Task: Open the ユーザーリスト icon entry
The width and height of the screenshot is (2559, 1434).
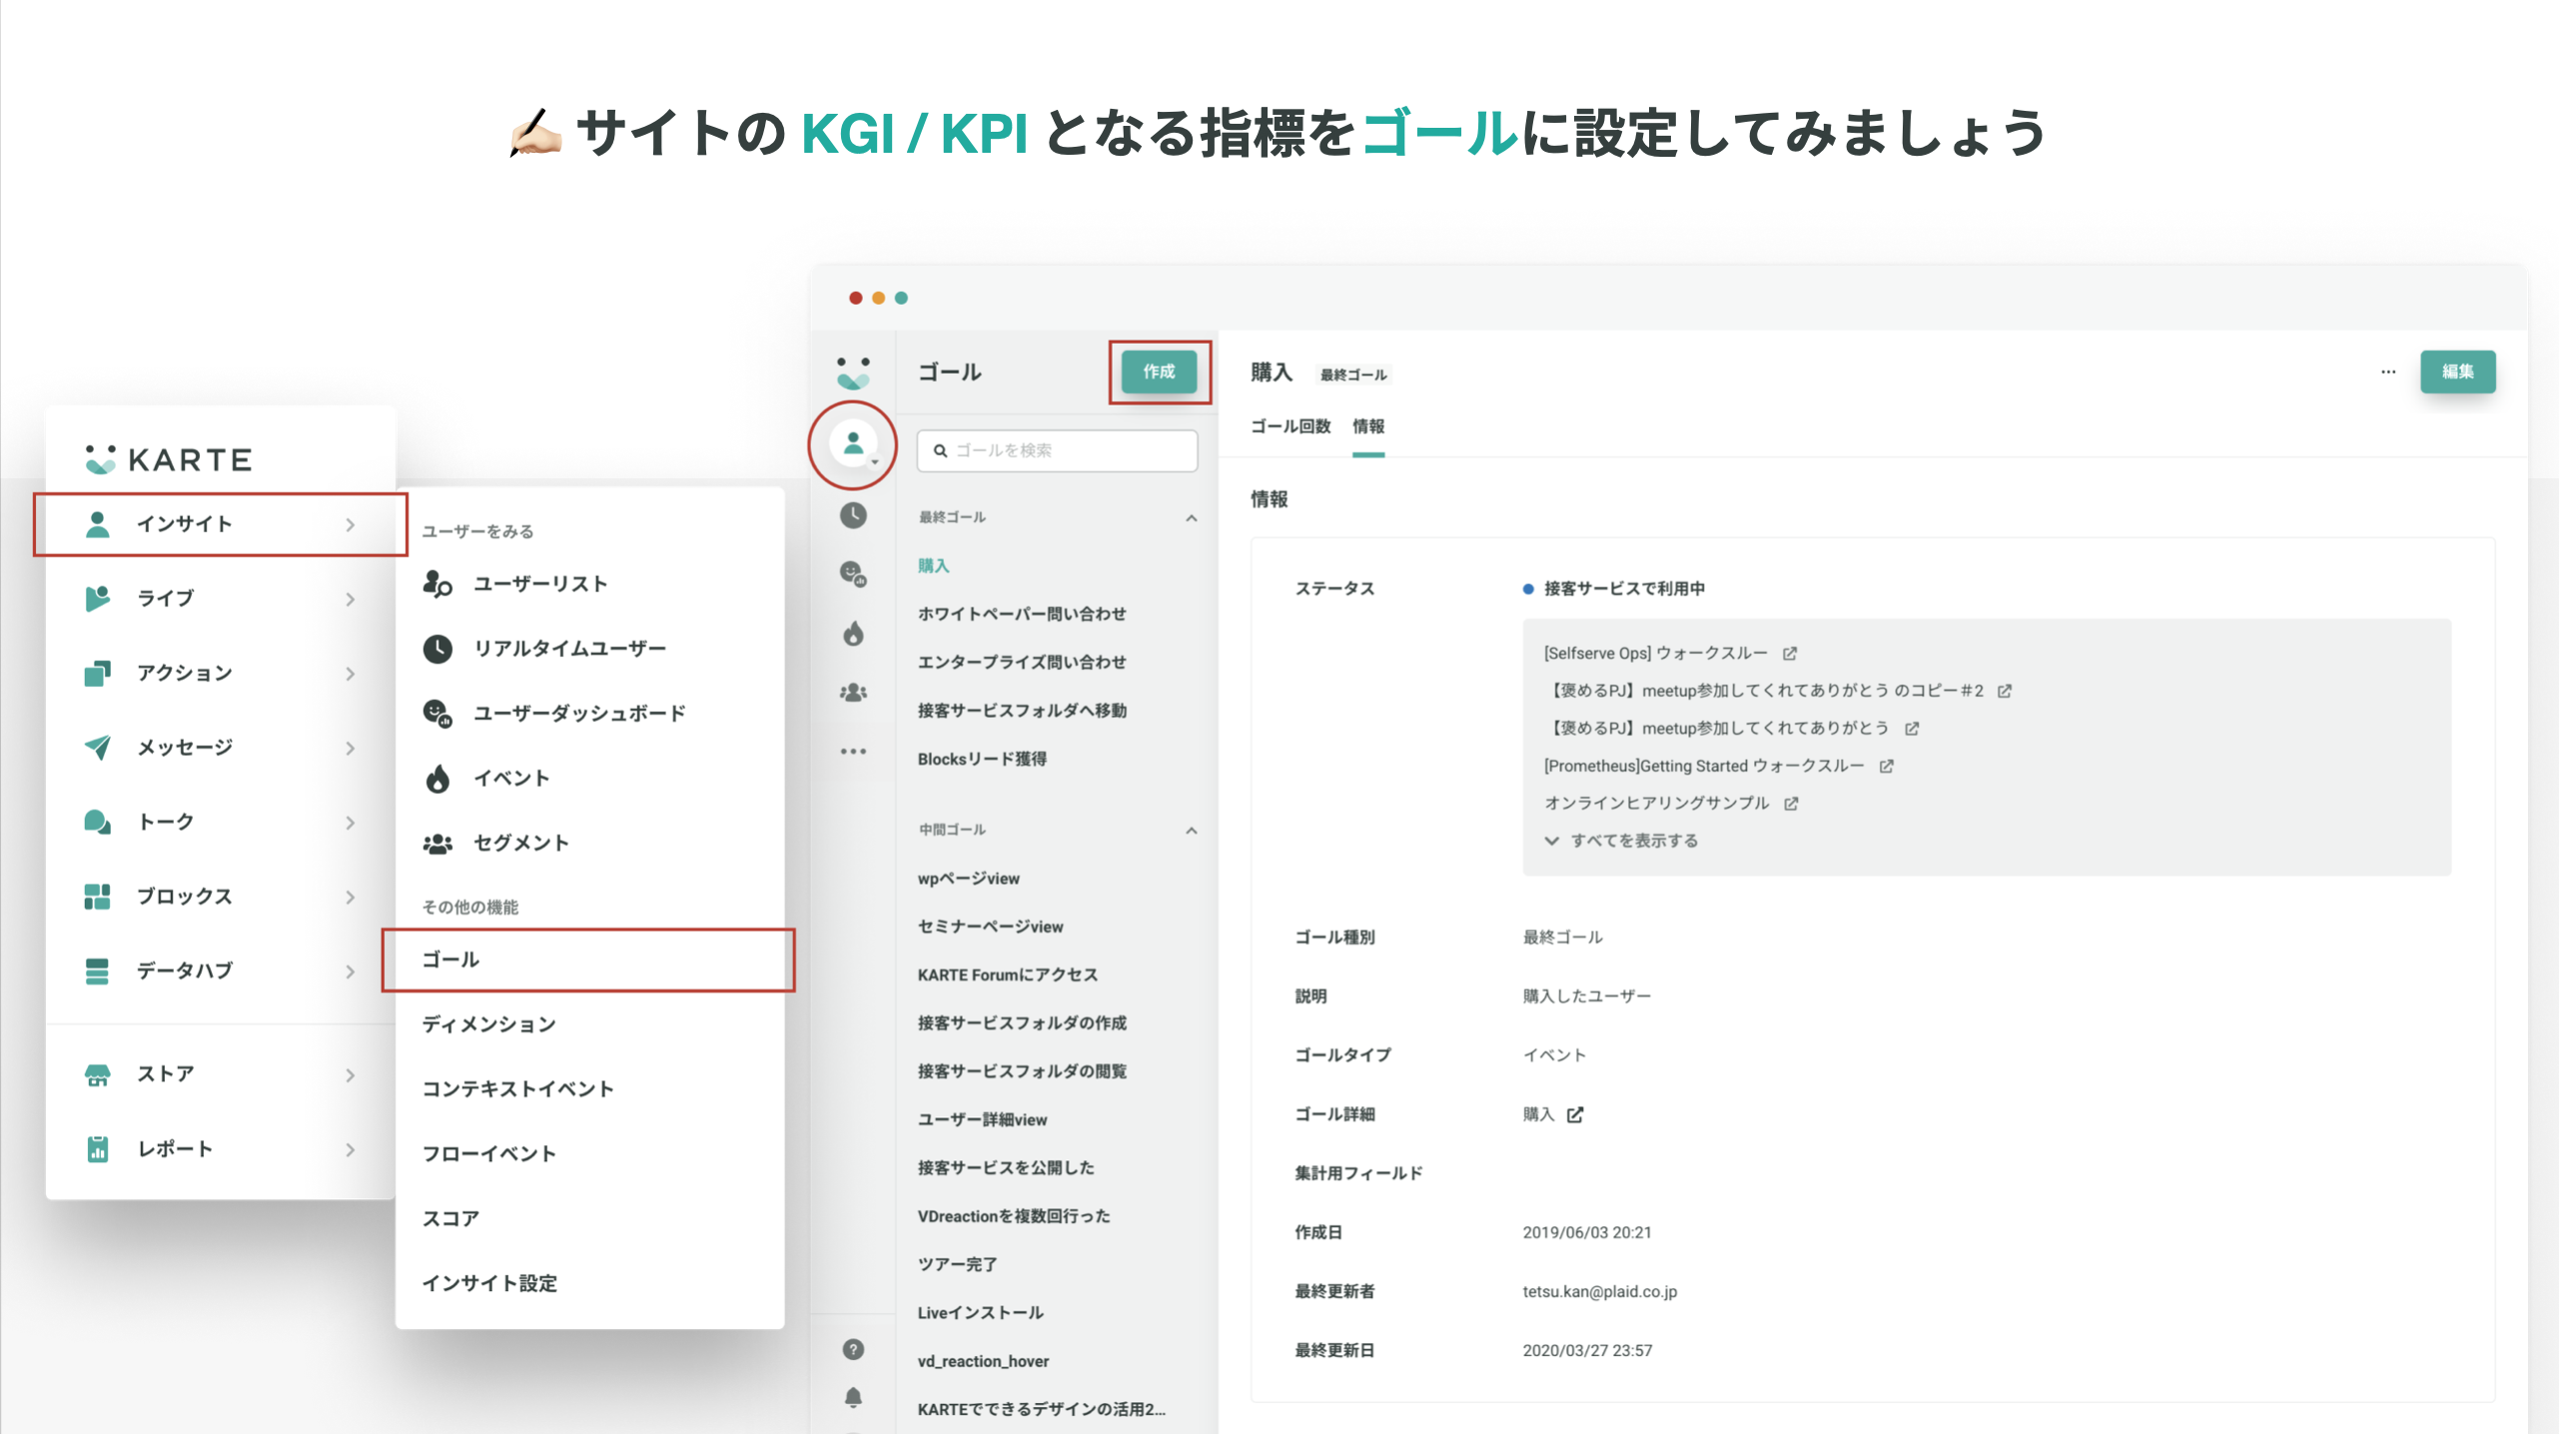Action: [x=437, y=583]
